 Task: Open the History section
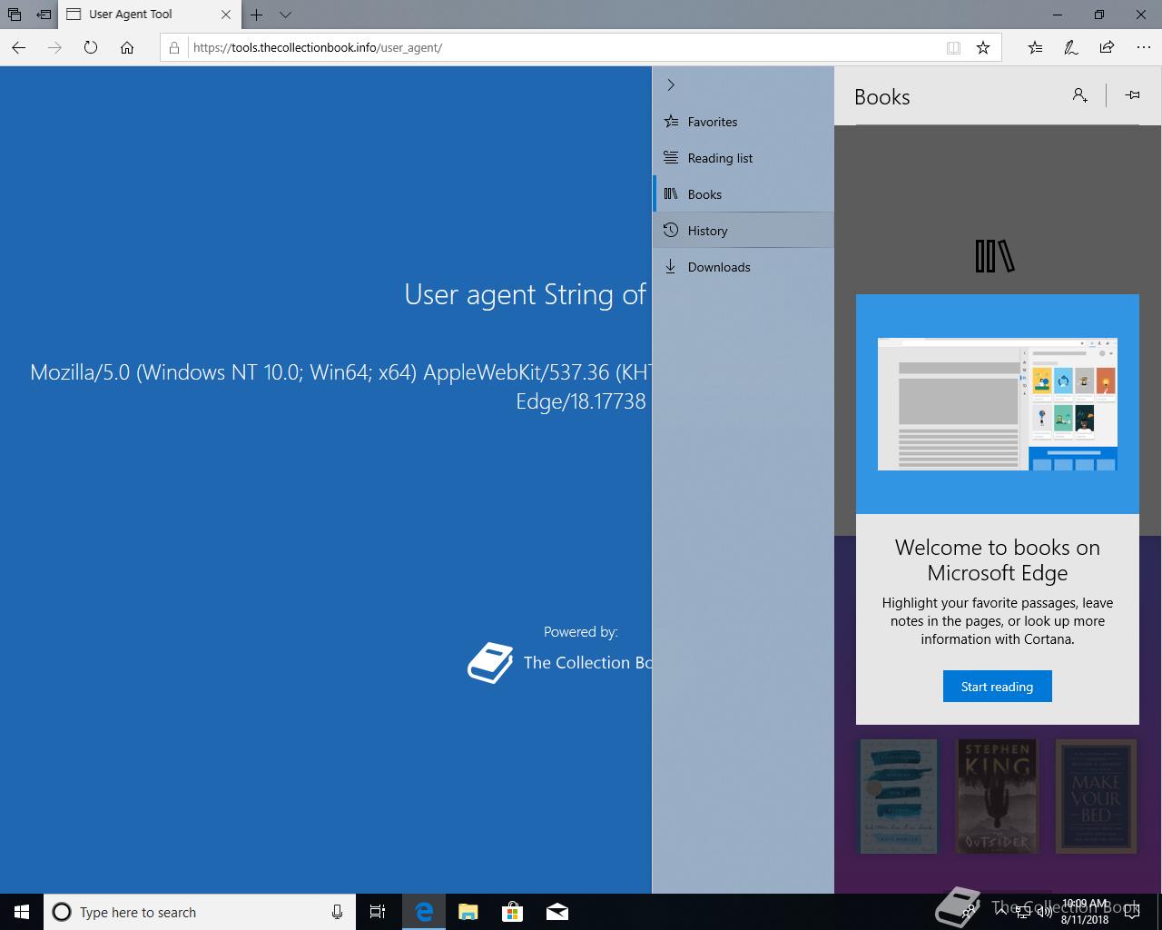pos(743,231)
